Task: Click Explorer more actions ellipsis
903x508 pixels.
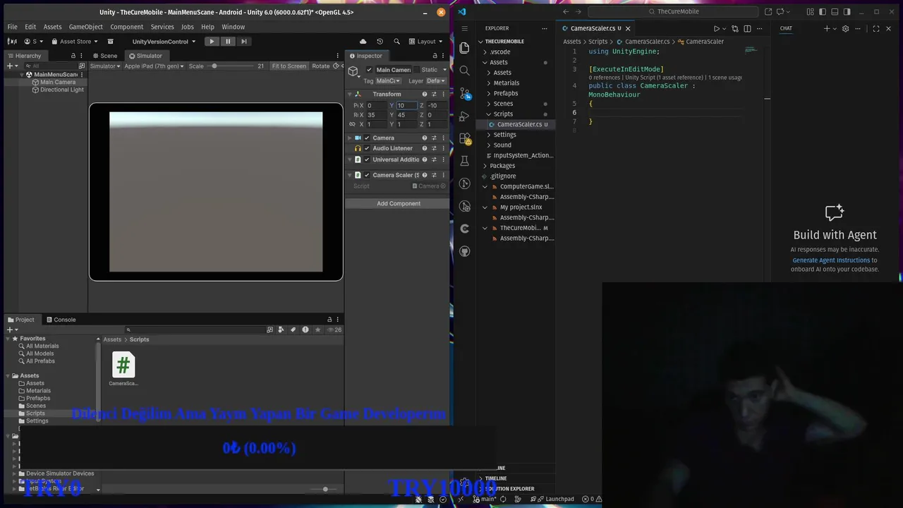Action: (544, 28)
